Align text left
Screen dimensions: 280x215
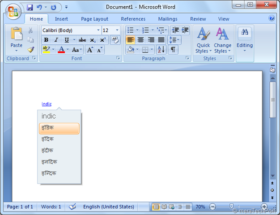click(x=130, y=40)
